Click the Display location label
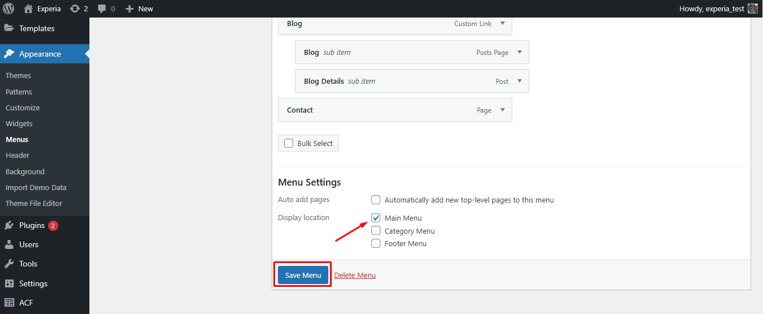This screenshot has width=763, height=314. pyautogui.click(x=303, y=217)
